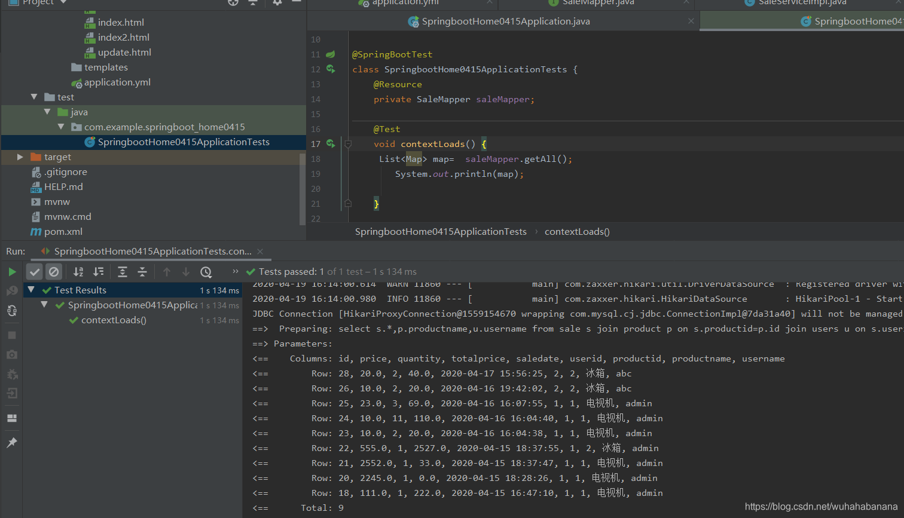Screen dimensions: 904x518
Task: Close the Run tool window tab
Action: click(260, 252)
